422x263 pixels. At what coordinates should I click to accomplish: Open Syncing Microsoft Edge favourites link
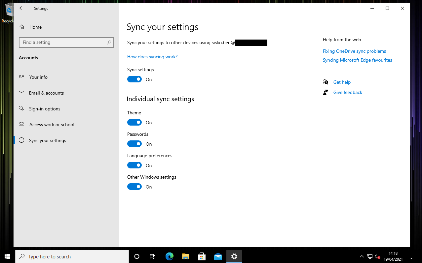pos(357,60)
